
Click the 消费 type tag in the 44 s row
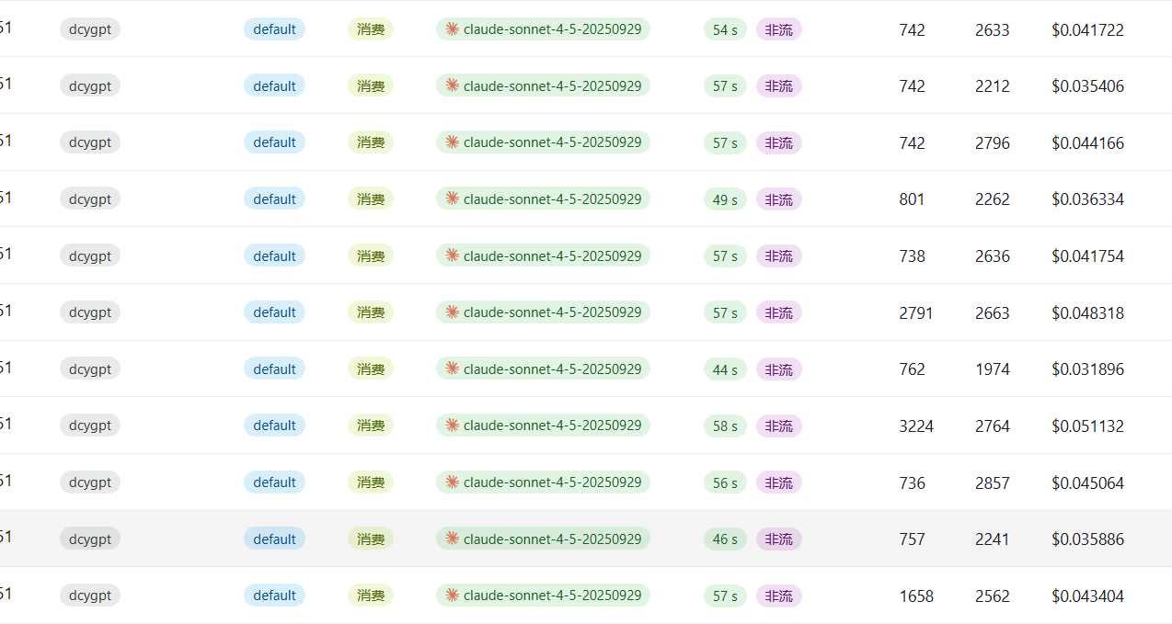tap(371, 369)
